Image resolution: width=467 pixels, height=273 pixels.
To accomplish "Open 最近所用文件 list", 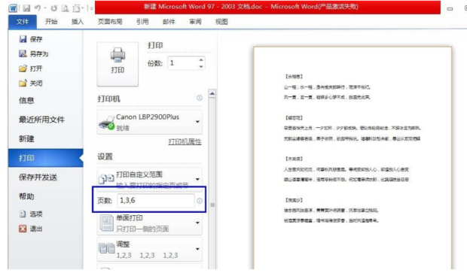I will pos(41,120).
